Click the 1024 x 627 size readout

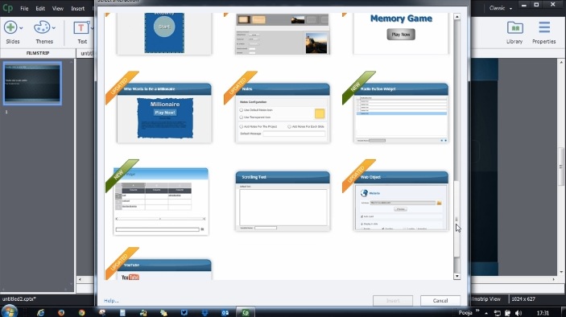(x=523, y=299)
